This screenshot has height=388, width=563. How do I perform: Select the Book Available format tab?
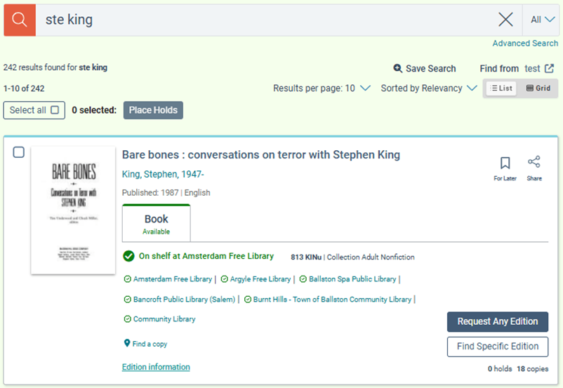pos(156,223)
